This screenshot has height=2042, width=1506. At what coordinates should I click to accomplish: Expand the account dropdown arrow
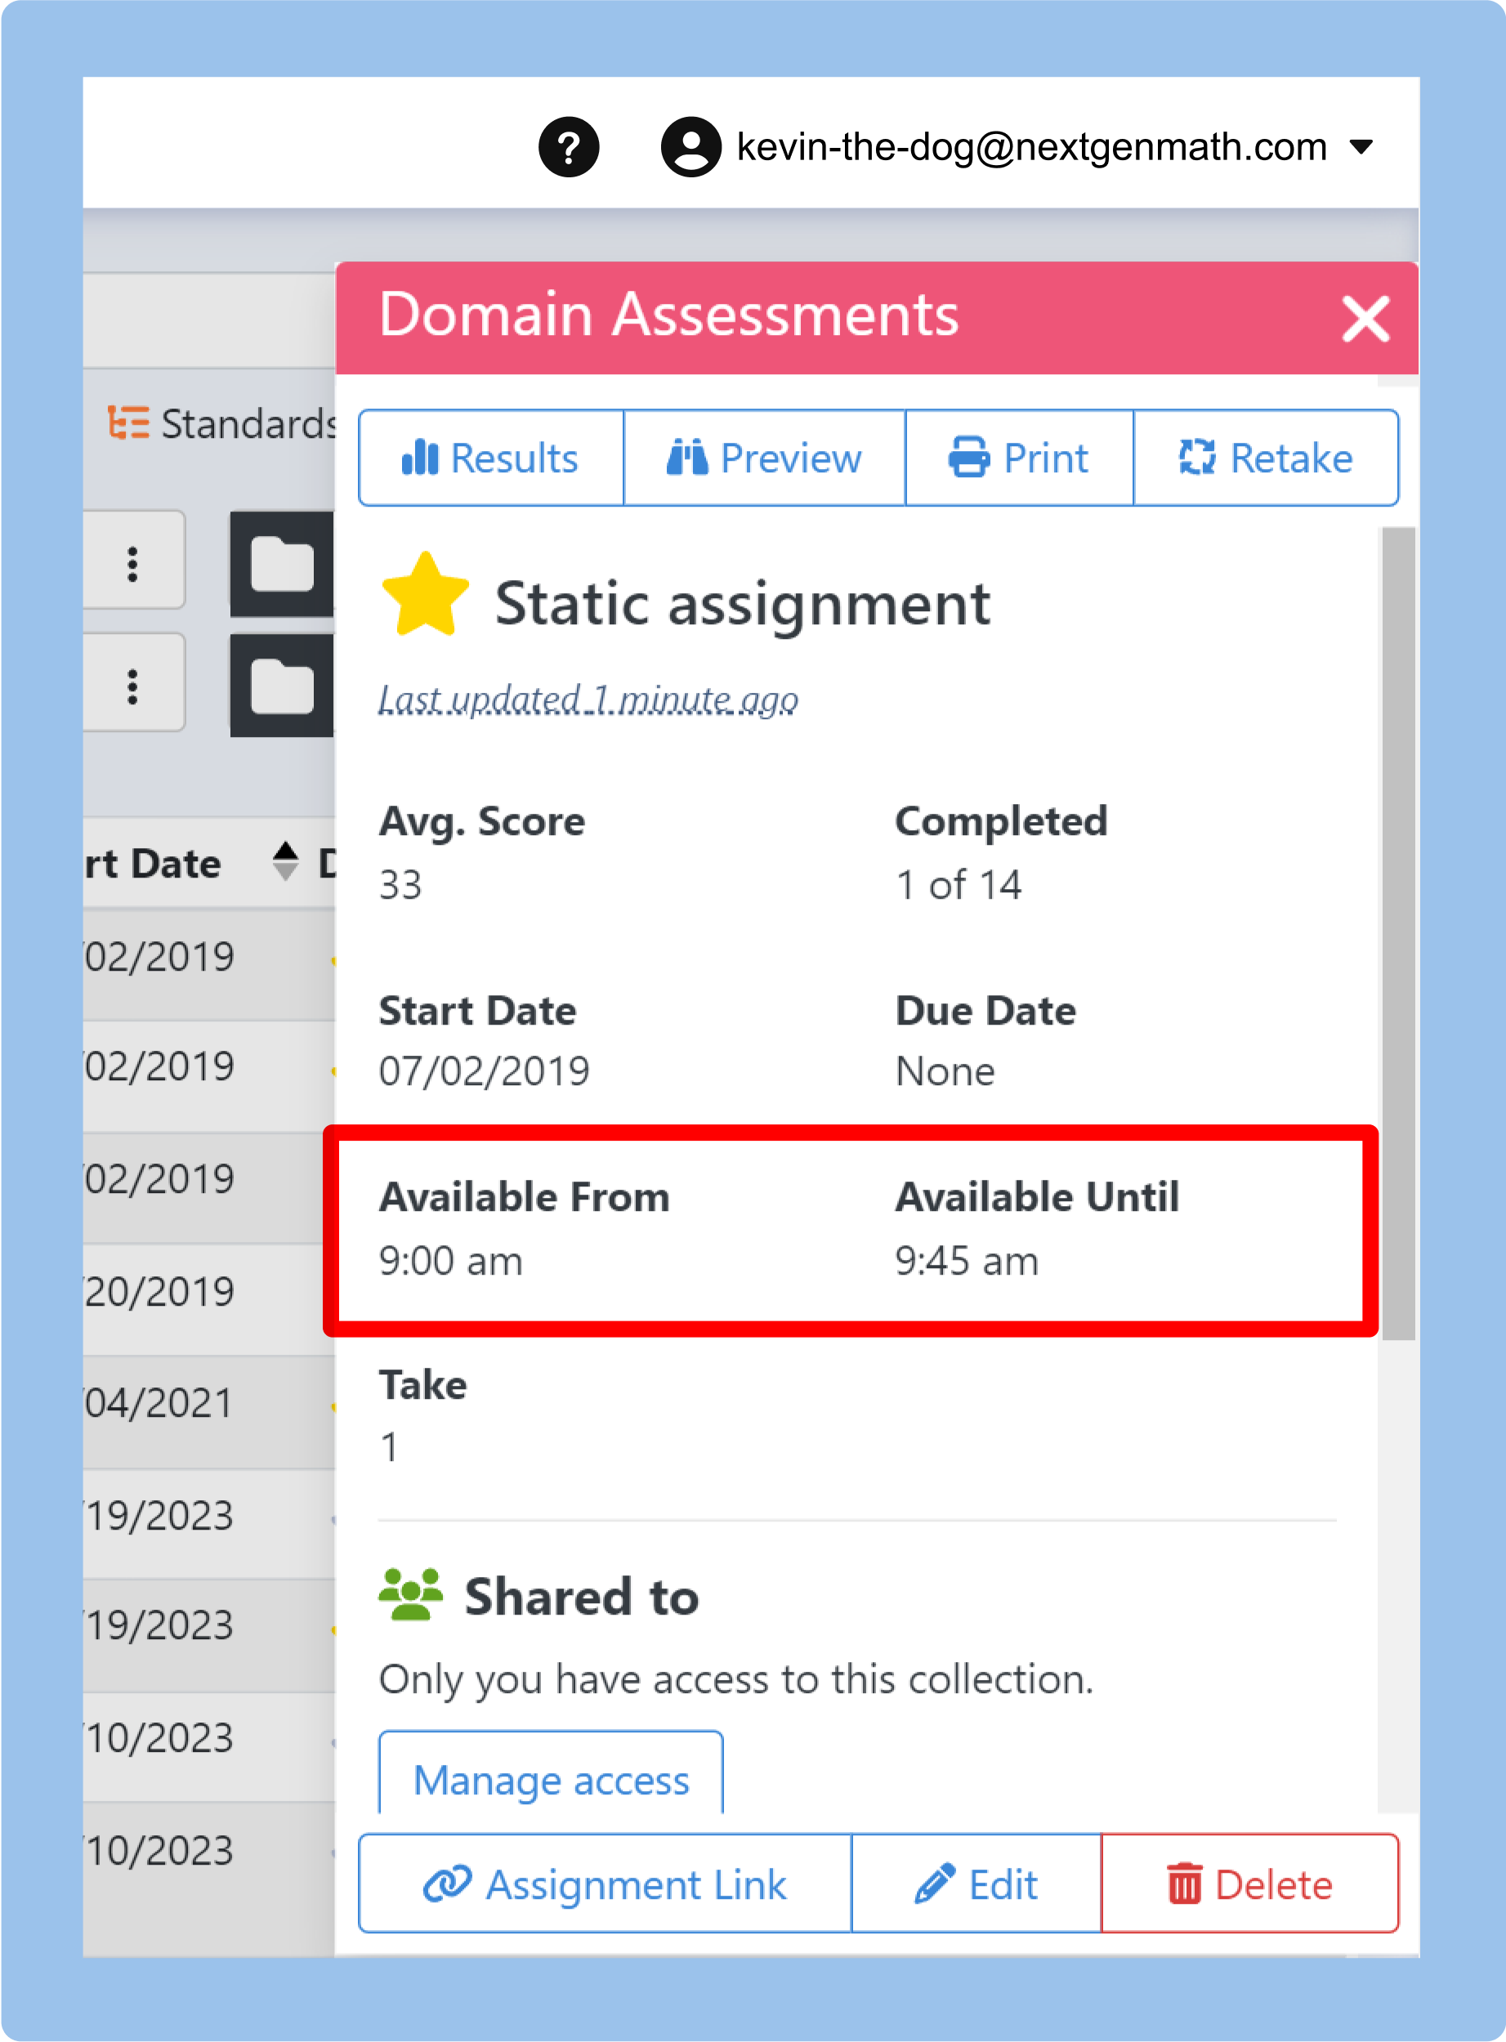pos(1361,147)
